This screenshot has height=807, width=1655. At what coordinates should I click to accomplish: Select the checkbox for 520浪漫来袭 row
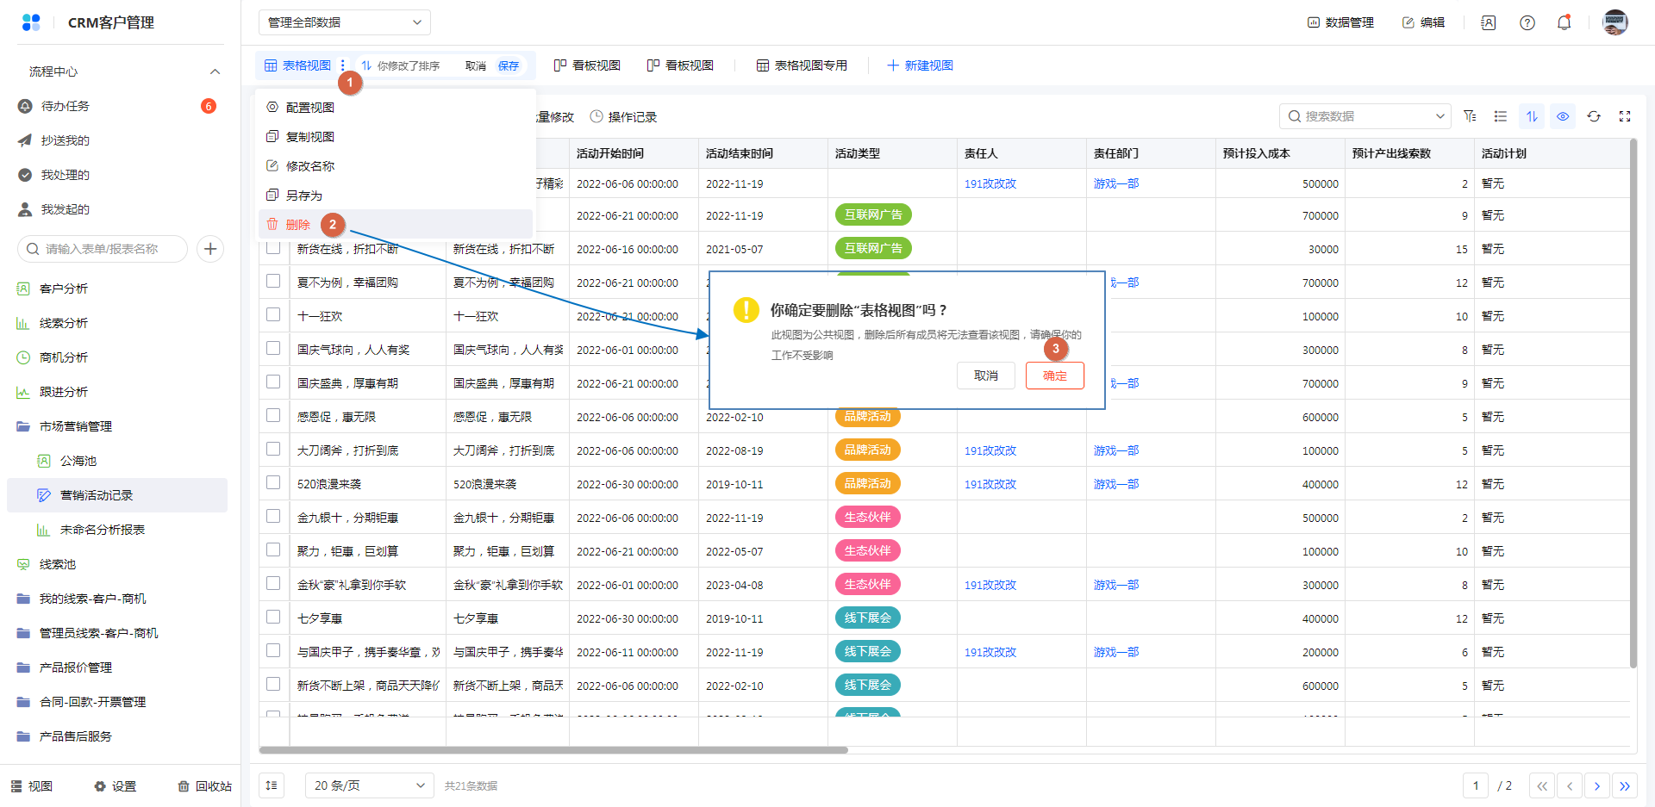coord(273,483)
